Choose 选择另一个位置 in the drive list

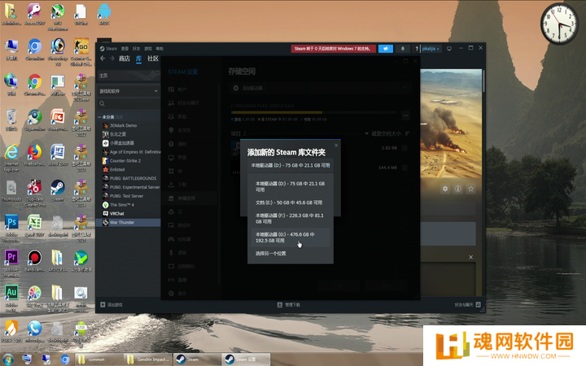point(291,253)
